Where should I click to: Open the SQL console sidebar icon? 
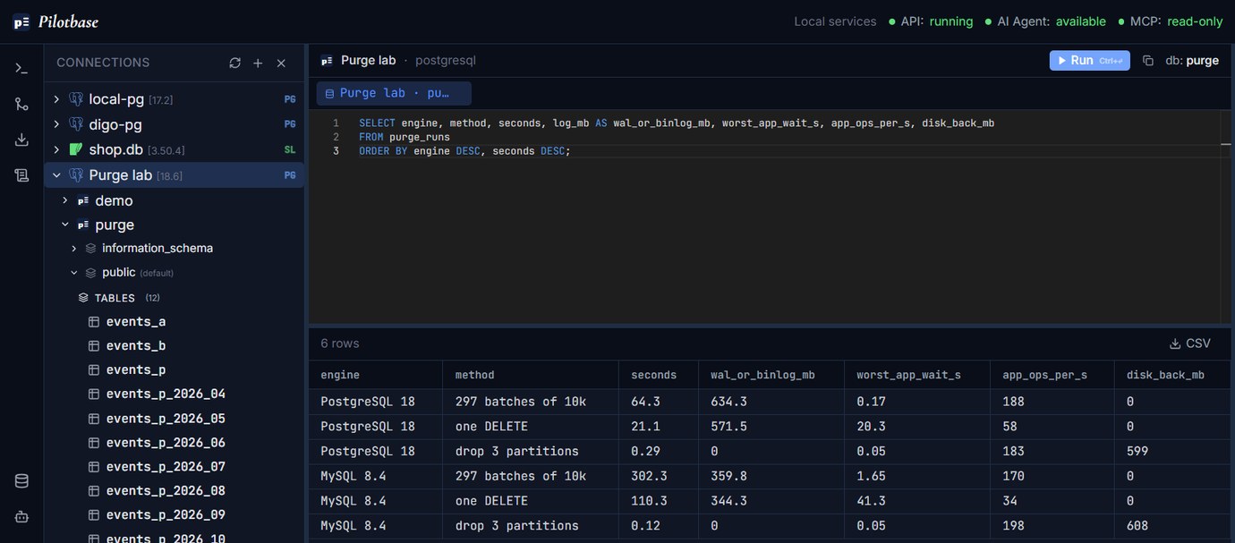point(21,68)
